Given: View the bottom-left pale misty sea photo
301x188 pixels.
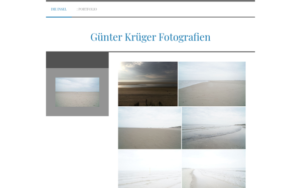Looking at the screenshot, I should coord(149,169).
